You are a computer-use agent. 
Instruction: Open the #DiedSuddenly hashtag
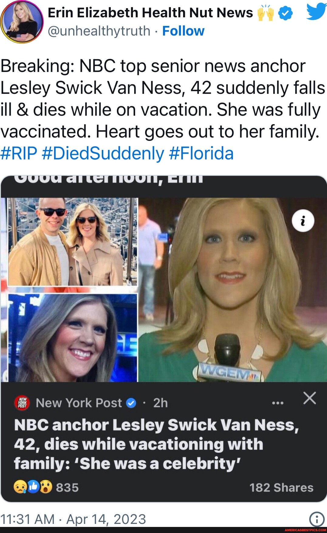click(x=103, y=153)
